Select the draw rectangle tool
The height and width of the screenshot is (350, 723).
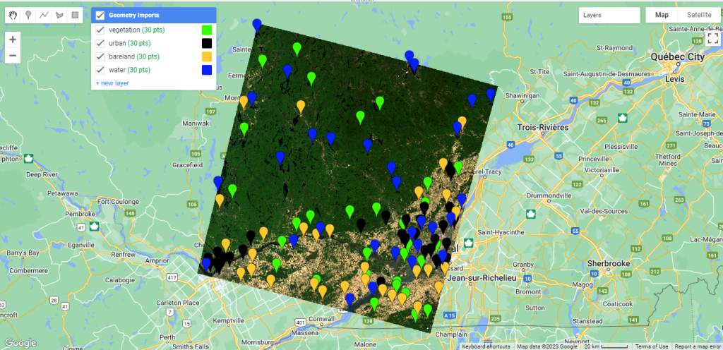75,15
